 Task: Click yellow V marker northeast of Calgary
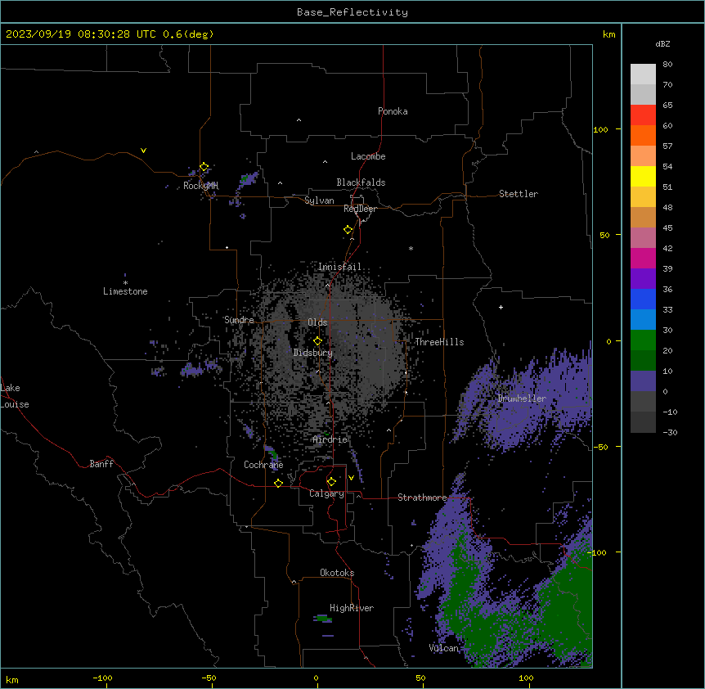click(x=351, y=478)
